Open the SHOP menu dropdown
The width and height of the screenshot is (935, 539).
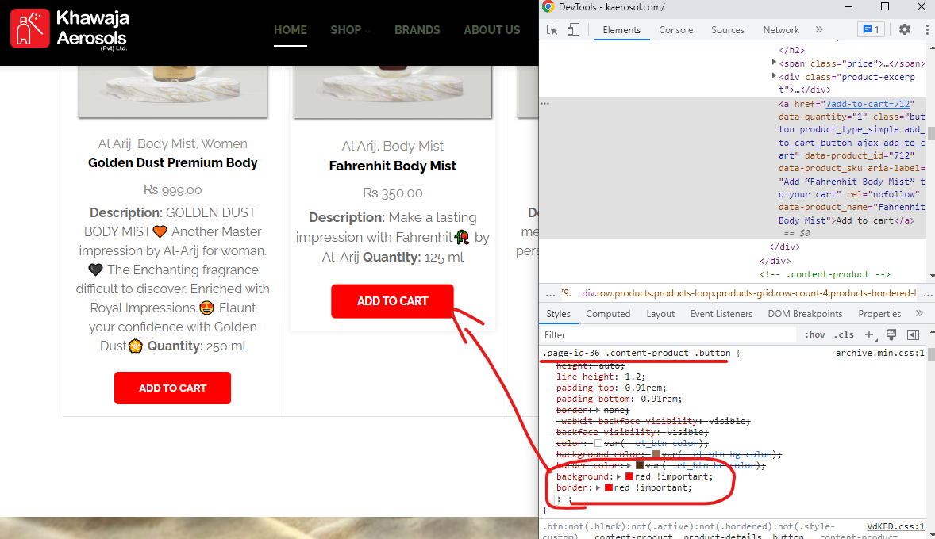(350, 30)
